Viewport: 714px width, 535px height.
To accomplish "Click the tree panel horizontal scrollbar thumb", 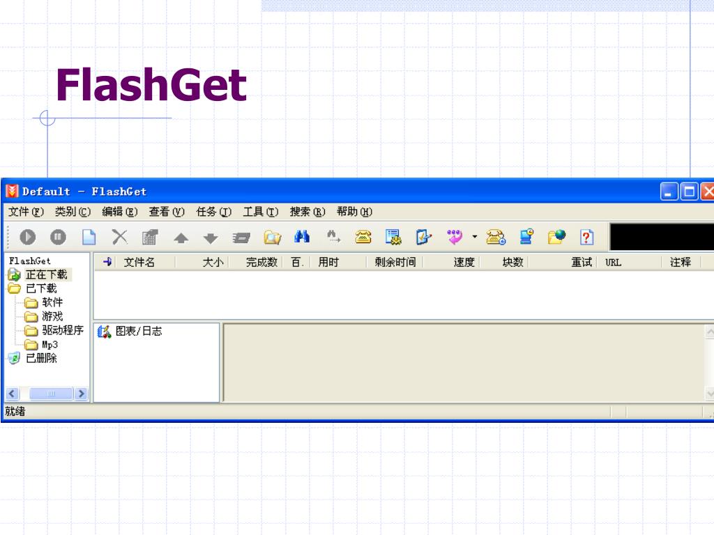I will (x=51, y=394).
